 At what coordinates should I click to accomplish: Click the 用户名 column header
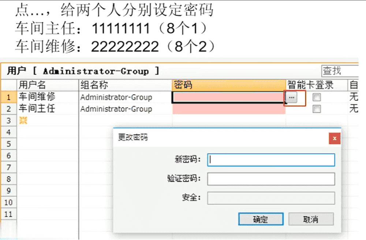(48, 85)
